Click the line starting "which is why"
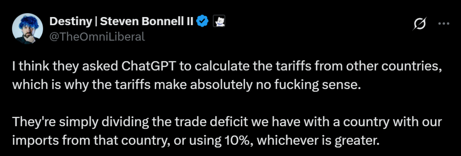This screenshot has height=156, width=461. (x=186, y=86)
